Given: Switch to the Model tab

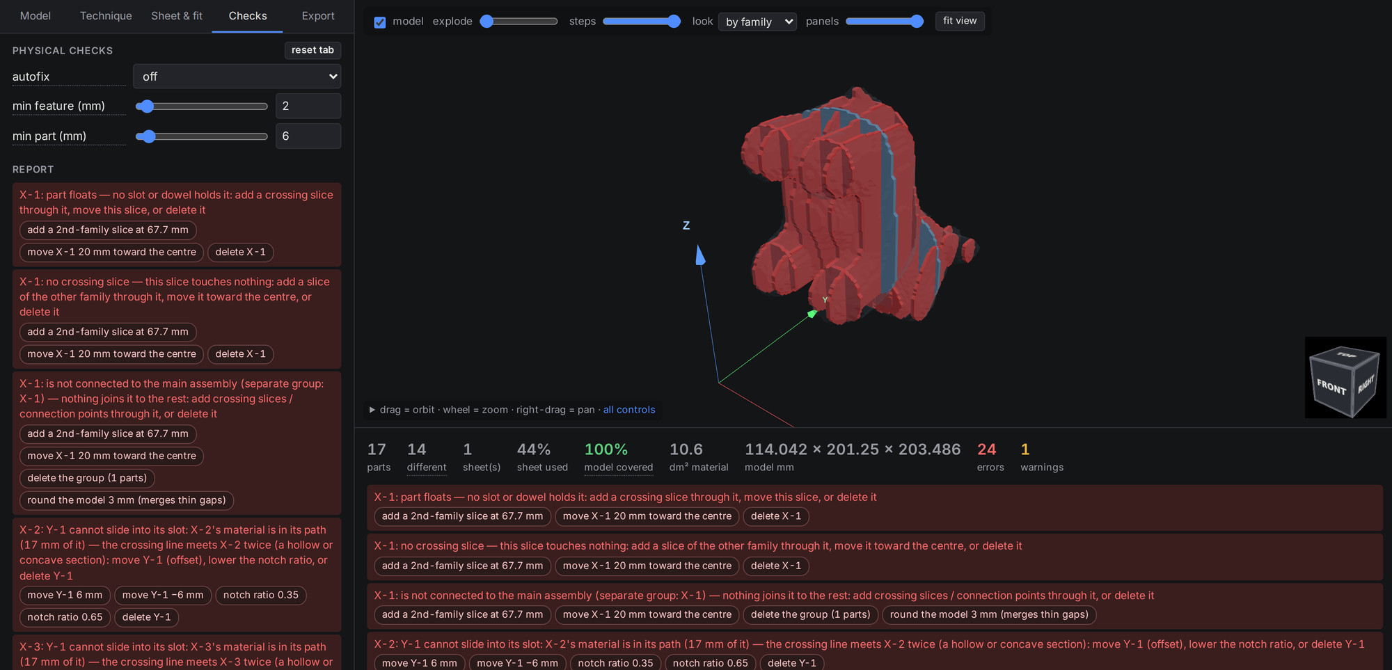Looking at the screenshot, I should tap(35, 16).
